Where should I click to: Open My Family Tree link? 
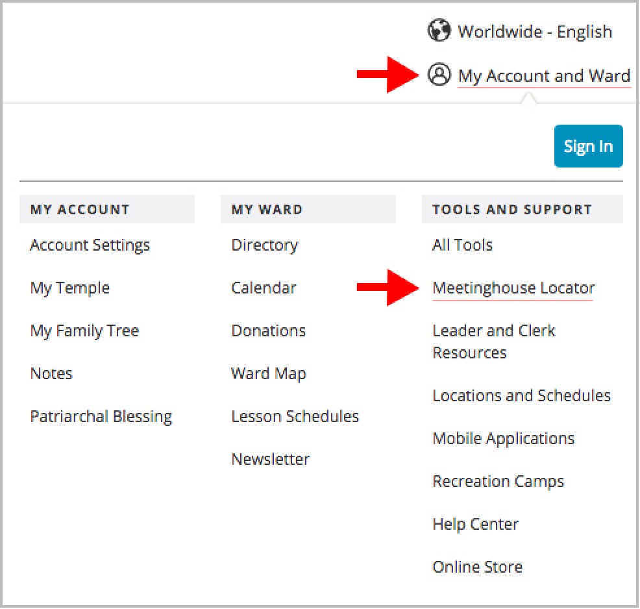coord(84,330)
